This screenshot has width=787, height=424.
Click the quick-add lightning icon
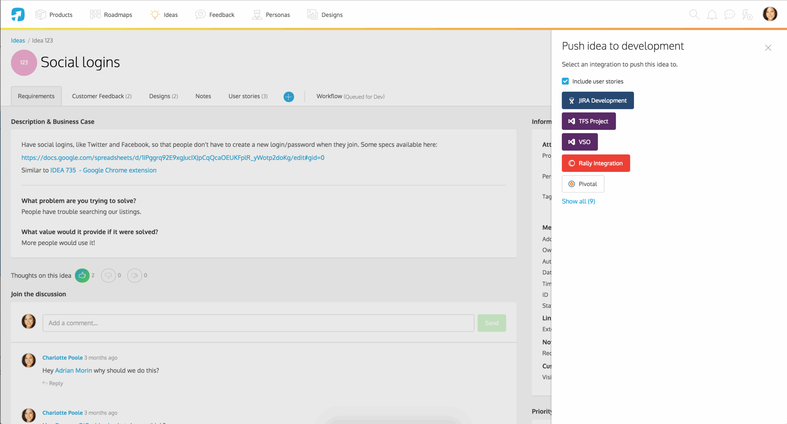click(x=747, y=14)
